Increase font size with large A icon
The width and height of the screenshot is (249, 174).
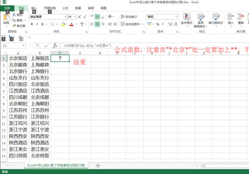click(x=80, y=17)
